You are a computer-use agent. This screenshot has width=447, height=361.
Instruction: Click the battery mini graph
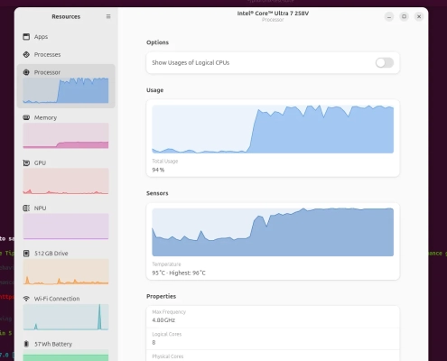pyautogui.click(x=66, y=356)
